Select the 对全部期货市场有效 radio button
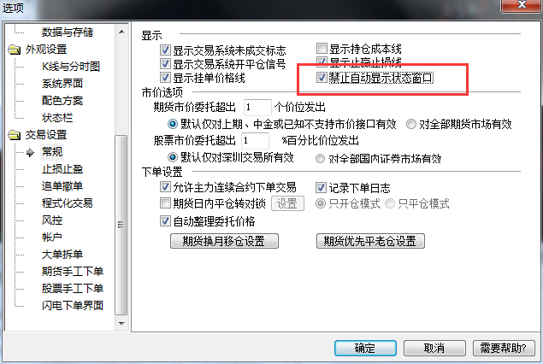543x364 pixels. pos(411,124)
